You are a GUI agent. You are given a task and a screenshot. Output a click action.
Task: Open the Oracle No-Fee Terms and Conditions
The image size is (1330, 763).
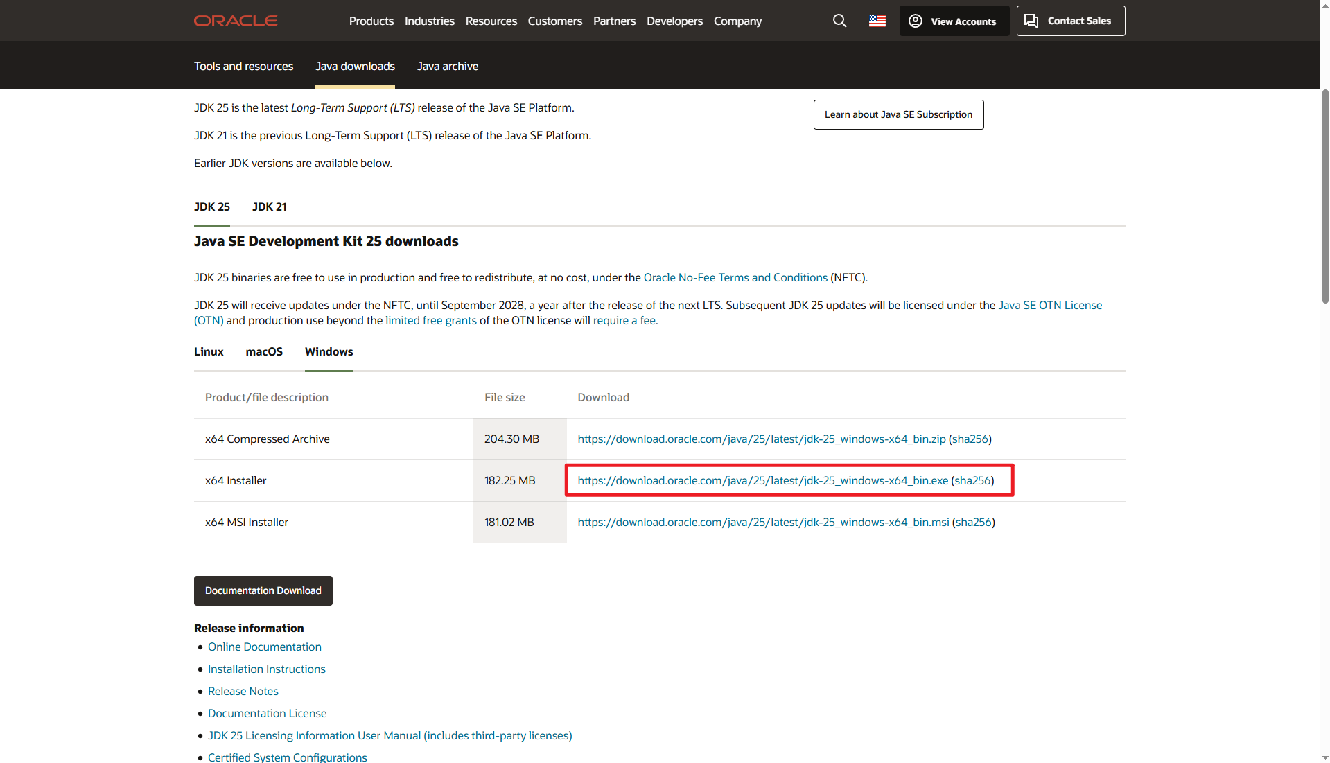(735, 277)
